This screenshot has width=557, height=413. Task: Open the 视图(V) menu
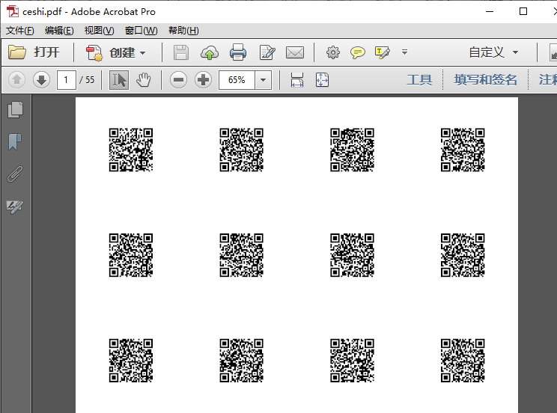pos(99,31)
